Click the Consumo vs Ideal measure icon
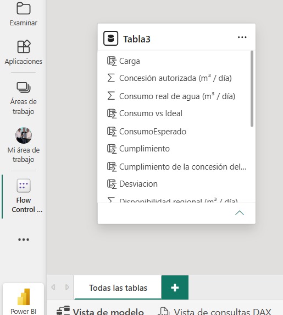Viewport: 283px width, 315px height. pyautogui.click(x=112, y=113)
